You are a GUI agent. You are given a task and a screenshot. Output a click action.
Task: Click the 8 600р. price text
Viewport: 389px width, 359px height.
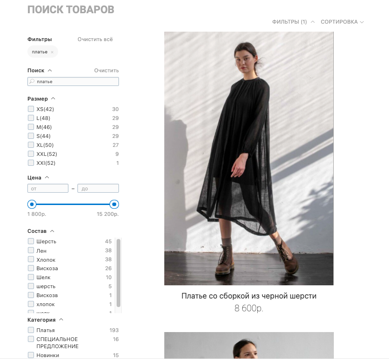(x=249, y=308)
